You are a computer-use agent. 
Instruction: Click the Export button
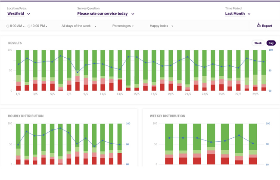[264, 26]
